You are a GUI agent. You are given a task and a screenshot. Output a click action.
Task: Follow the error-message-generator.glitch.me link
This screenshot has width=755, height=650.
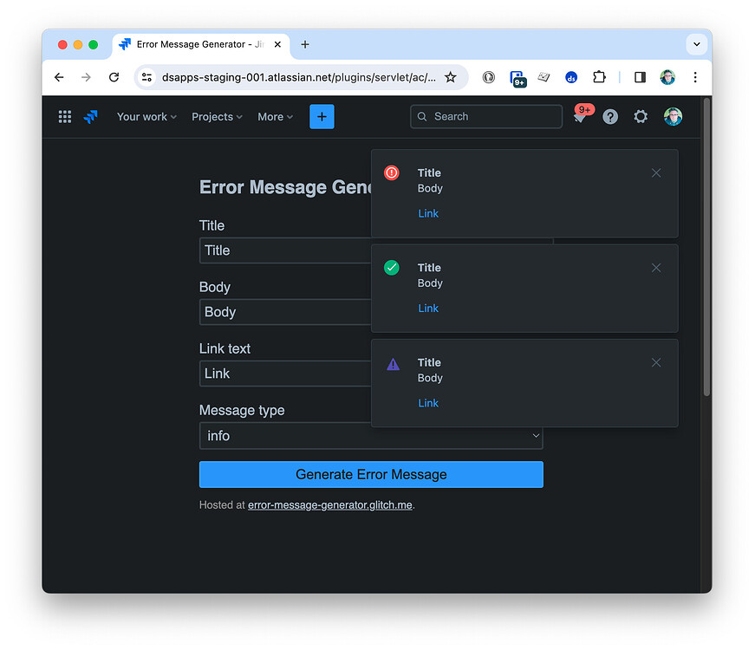[329, 504]
